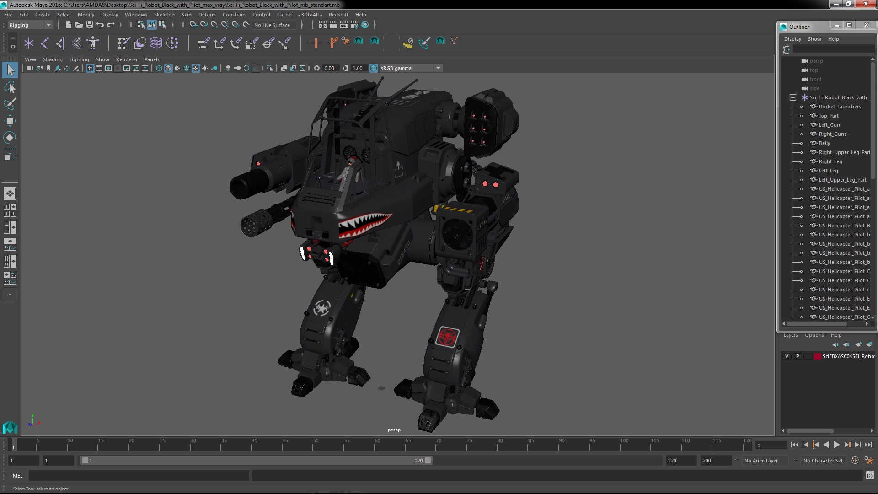Activate the Move tool
Image resolution: width=878 pixels, height=494 pixels.
[x=10, y=121]
